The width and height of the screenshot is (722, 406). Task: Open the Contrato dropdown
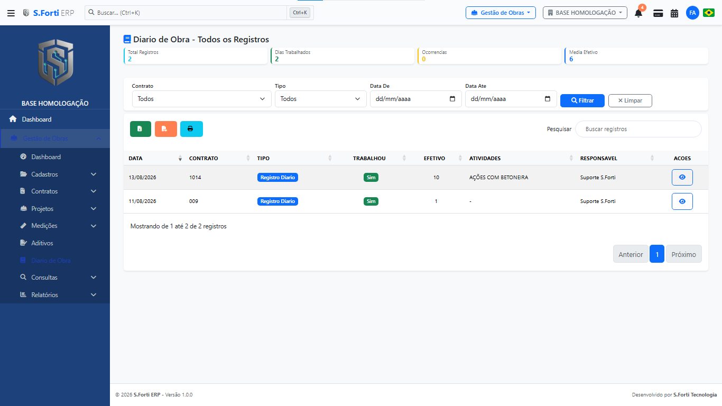click(201, 99)
